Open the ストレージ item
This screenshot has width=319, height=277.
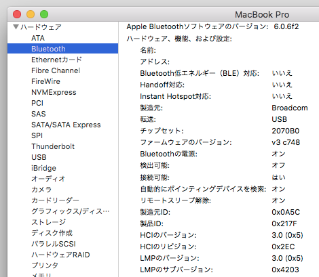[48, 222]
